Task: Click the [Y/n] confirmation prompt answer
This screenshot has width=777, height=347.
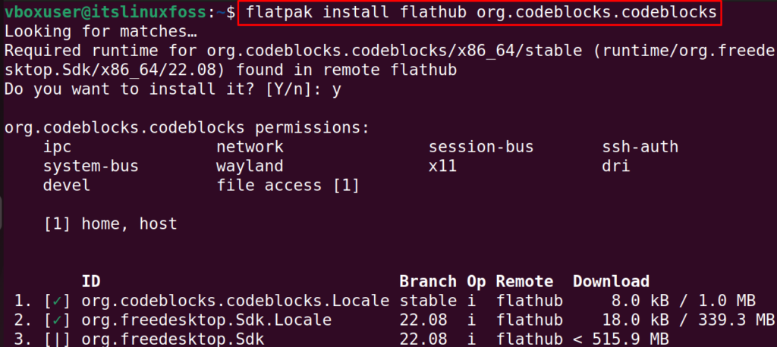Action: (336, 89)
